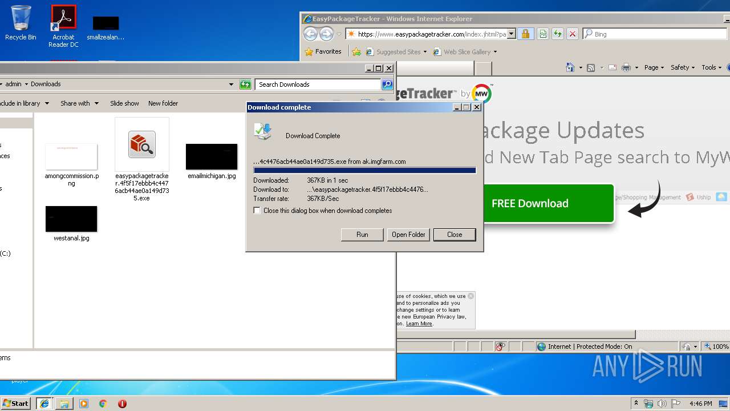Expand the Explorer address path dropdown
This screenshot has height=411, width=730.
point(231,84)
